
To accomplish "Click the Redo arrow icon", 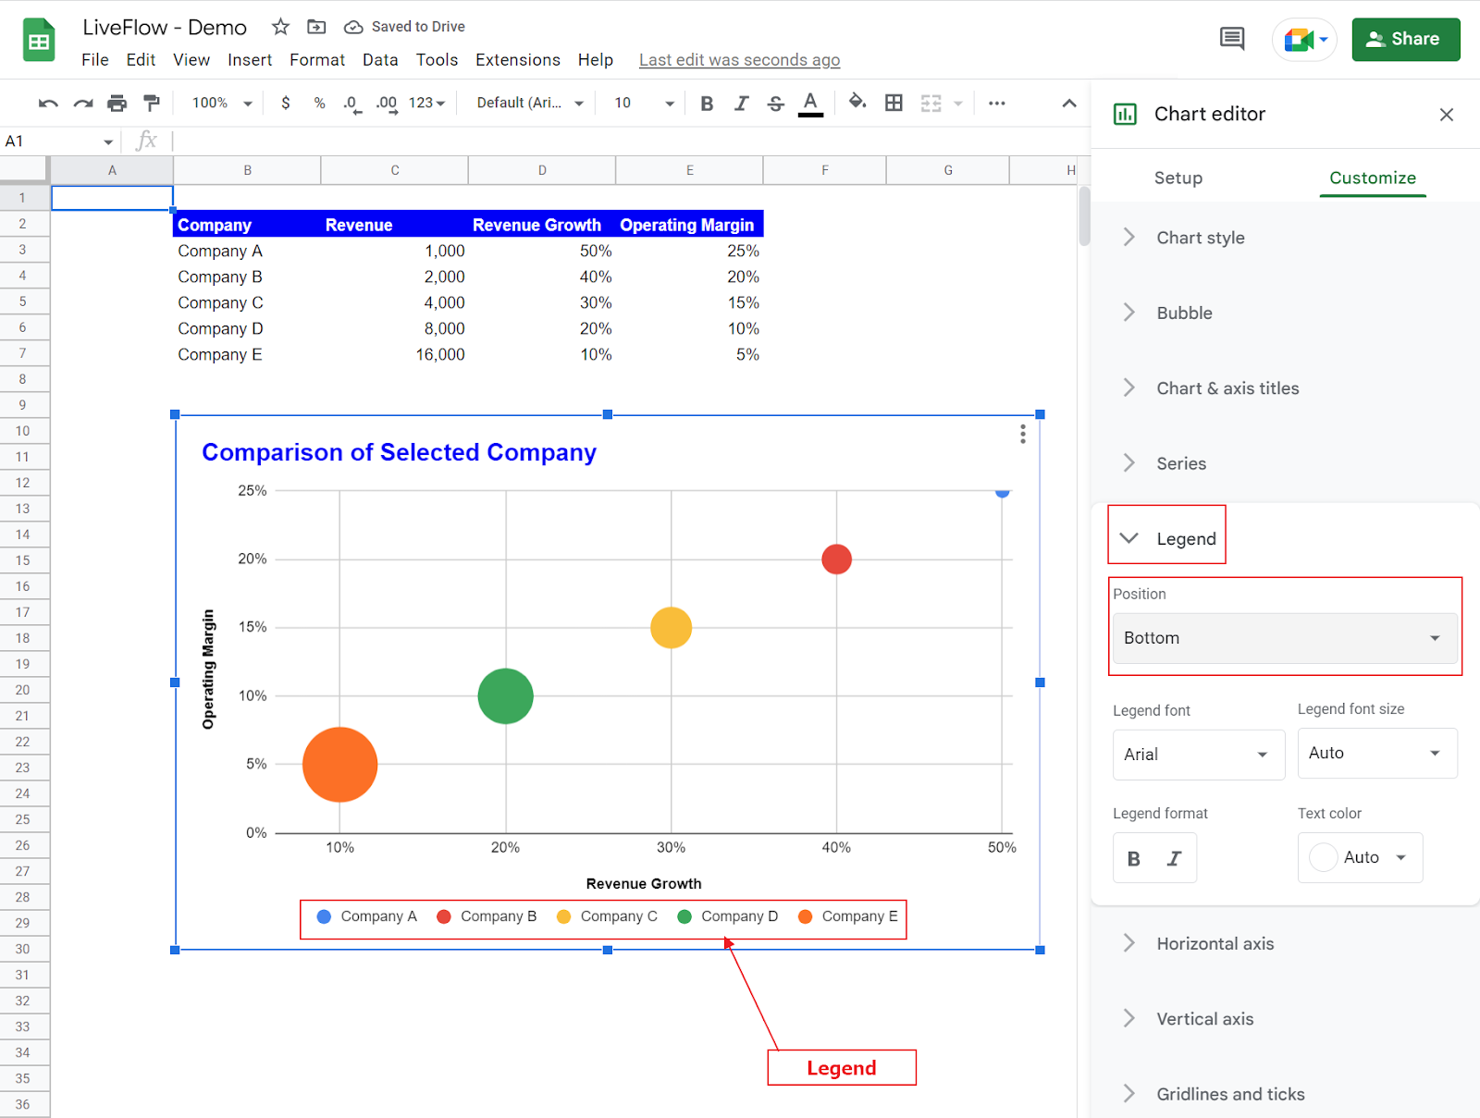I will click(x=83, y=104).
